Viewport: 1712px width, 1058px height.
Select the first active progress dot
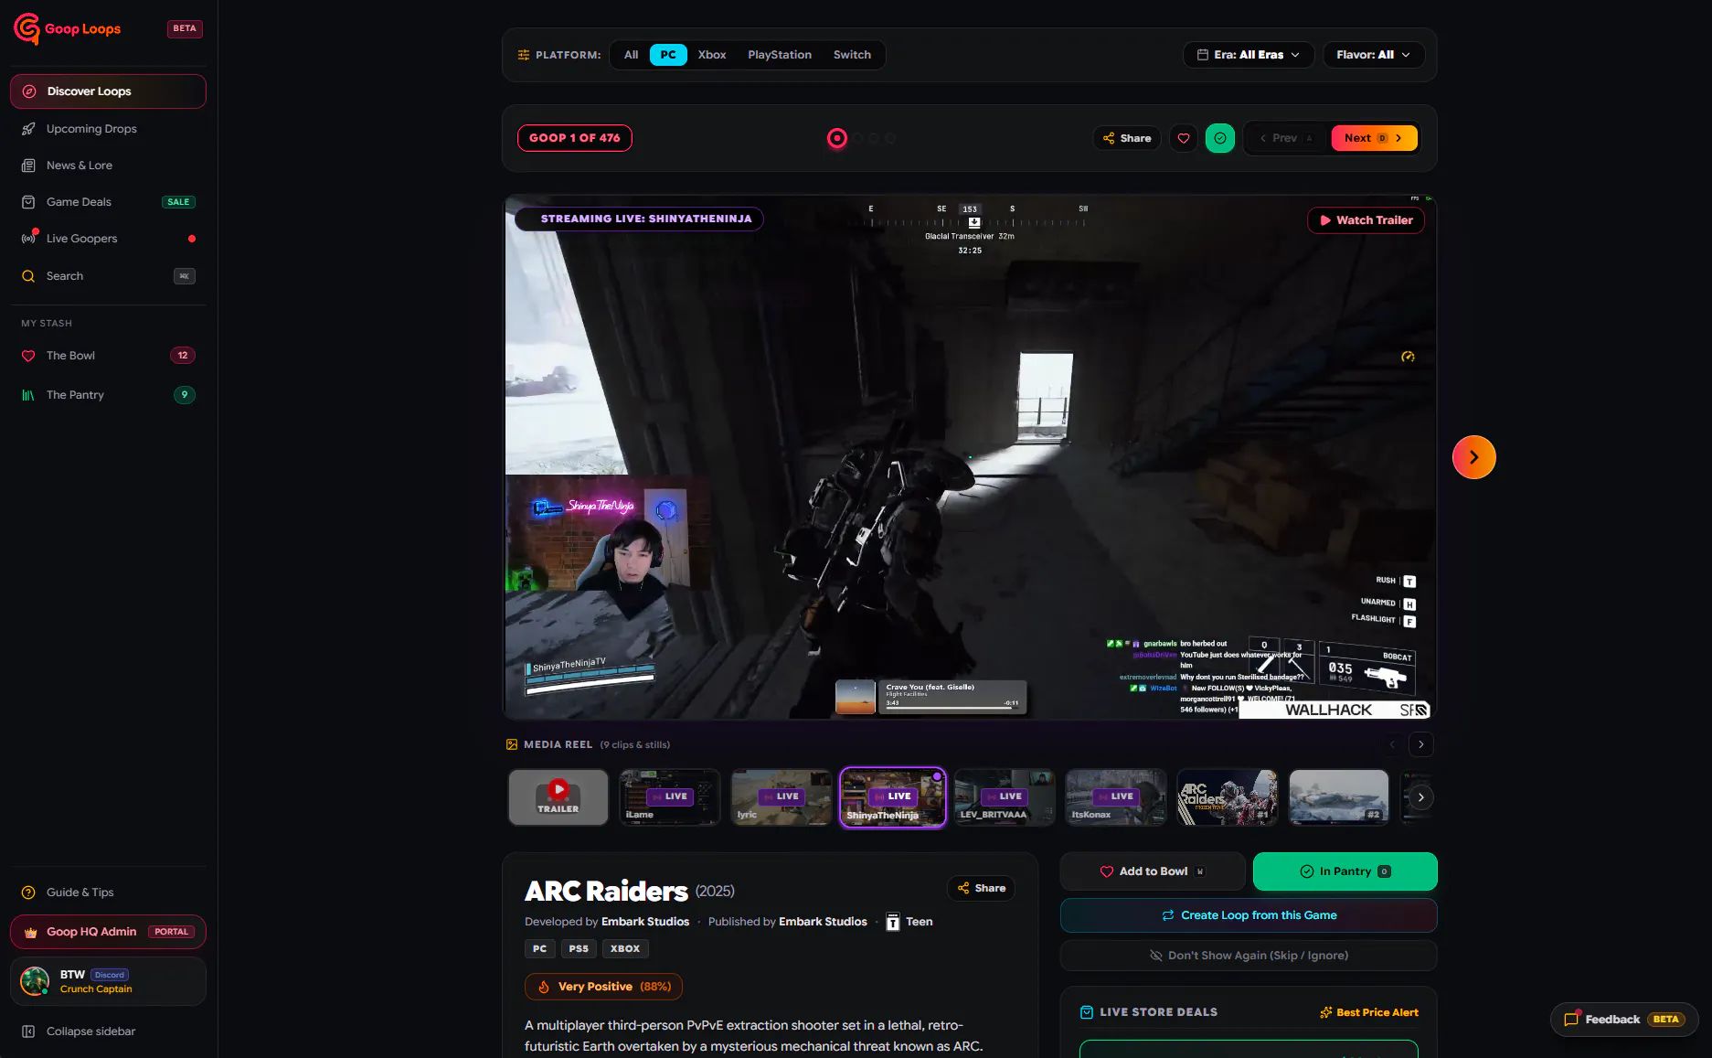837,138
